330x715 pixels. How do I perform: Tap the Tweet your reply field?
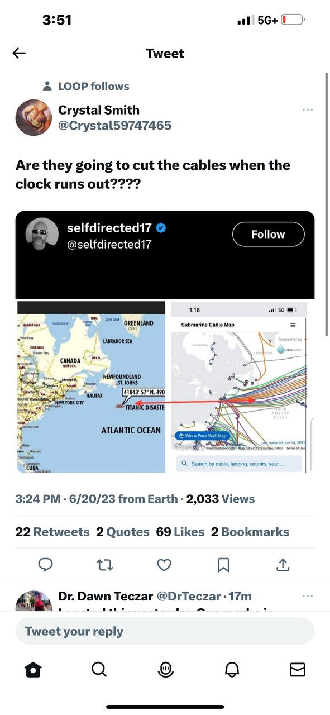point(165,631)
